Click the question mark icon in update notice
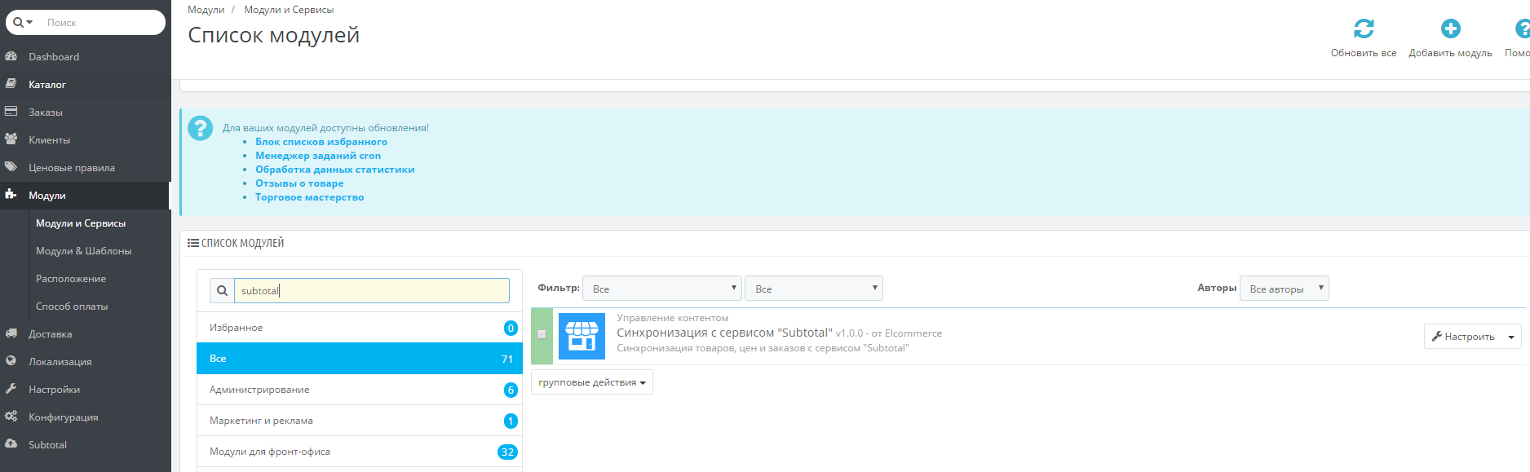This screenshot has height=472, width=1530. coord(201,128)
